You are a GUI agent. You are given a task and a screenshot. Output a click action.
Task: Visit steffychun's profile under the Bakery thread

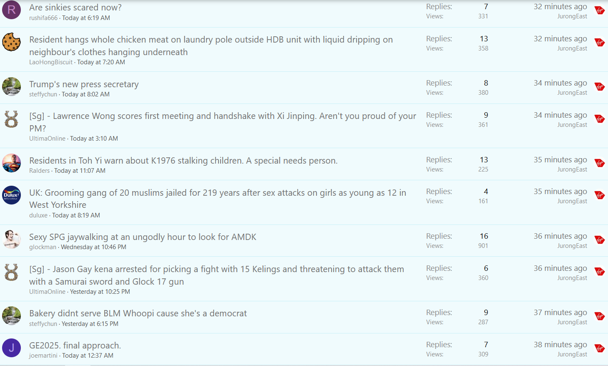pos(43,324)
